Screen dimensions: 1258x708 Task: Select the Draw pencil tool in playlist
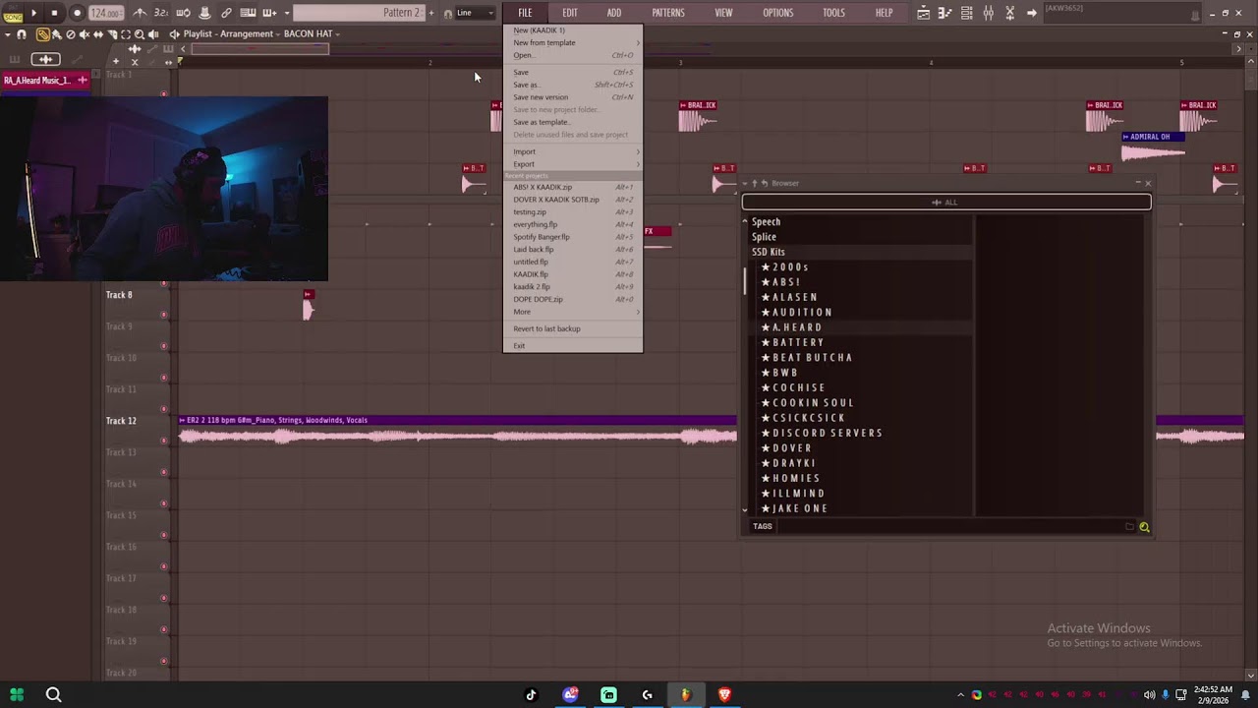pyautogui.click(x=43, y=34)
